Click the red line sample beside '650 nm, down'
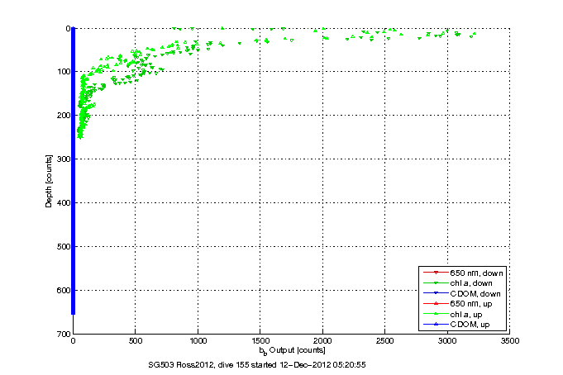This screenshot has height=375, width=563. tap(436, 273)
